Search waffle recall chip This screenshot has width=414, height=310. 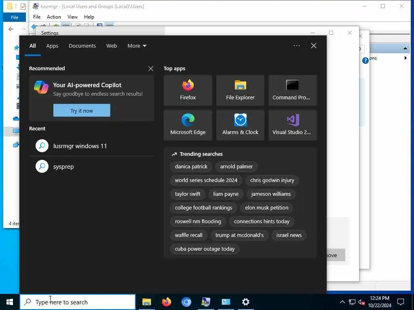(188, 235)
